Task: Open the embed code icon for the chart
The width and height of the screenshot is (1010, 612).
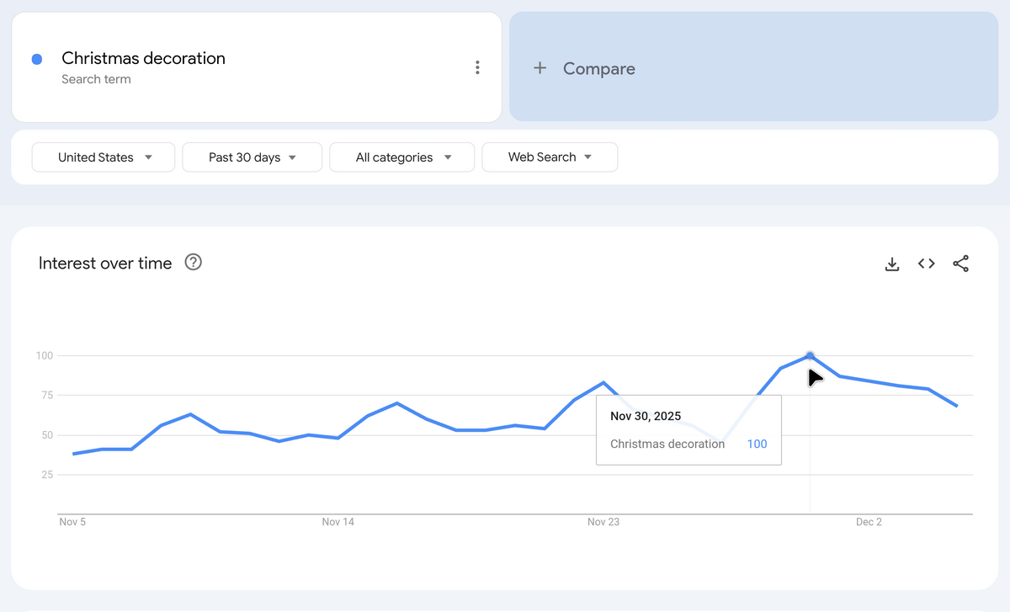Action: pos(926,263)
